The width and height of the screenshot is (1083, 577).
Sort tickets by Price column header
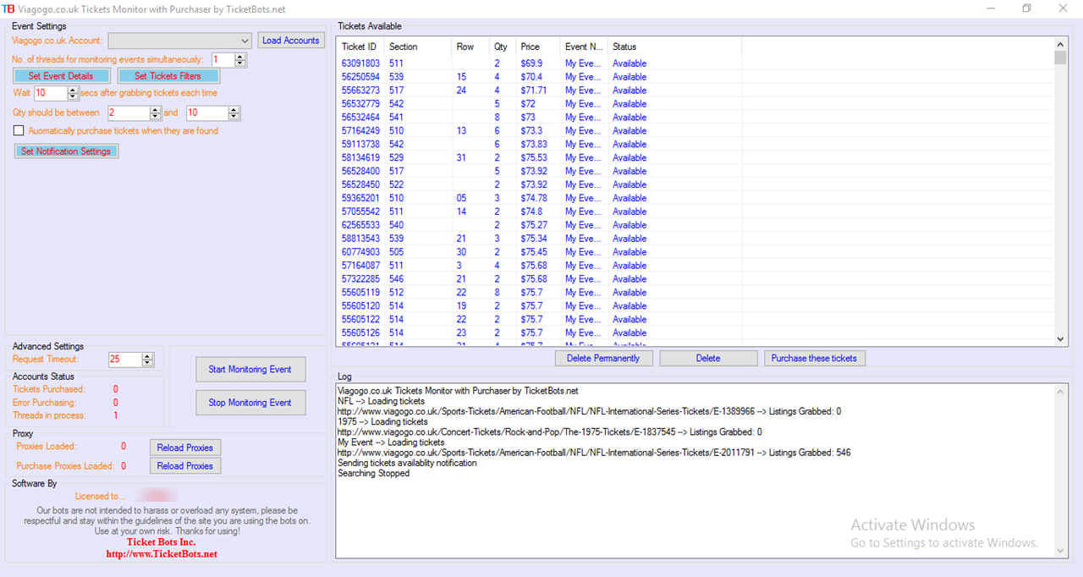(x=538, y=47)
